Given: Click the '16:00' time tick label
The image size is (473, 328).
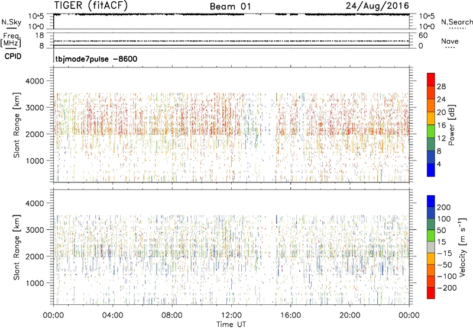Looking at the screenshot, I should 290,316.
